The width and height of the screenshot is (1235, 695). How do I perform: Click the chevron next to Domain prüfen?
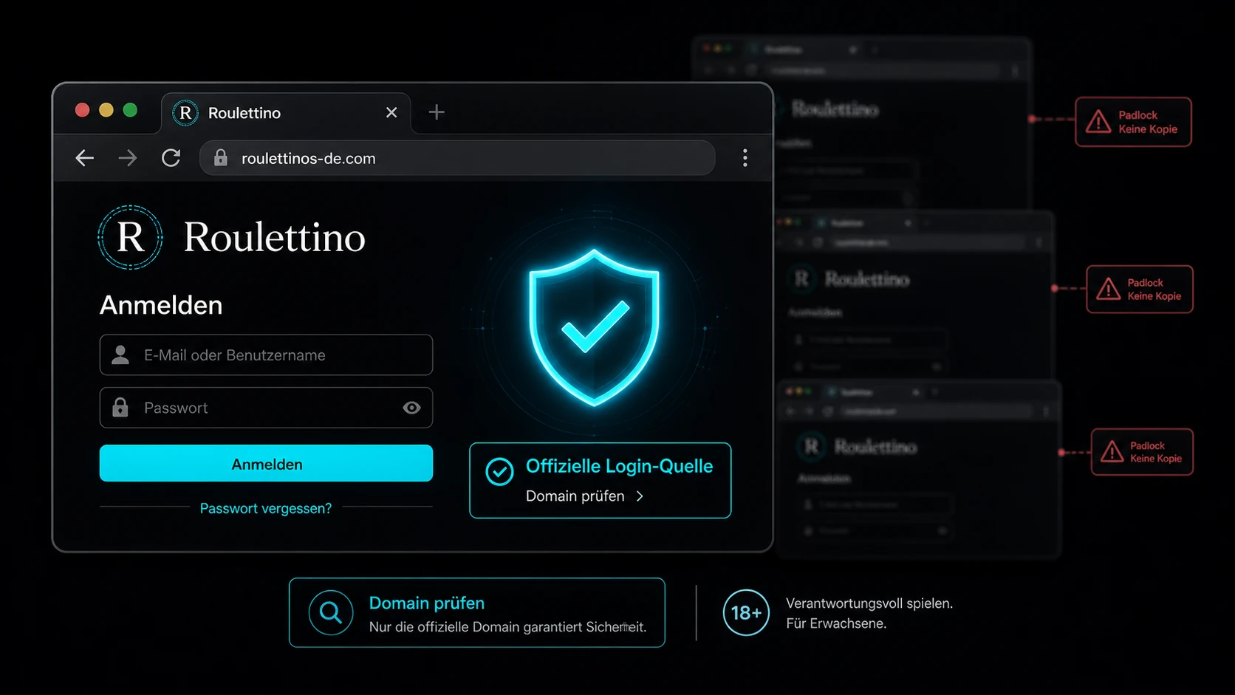point(640,496)
